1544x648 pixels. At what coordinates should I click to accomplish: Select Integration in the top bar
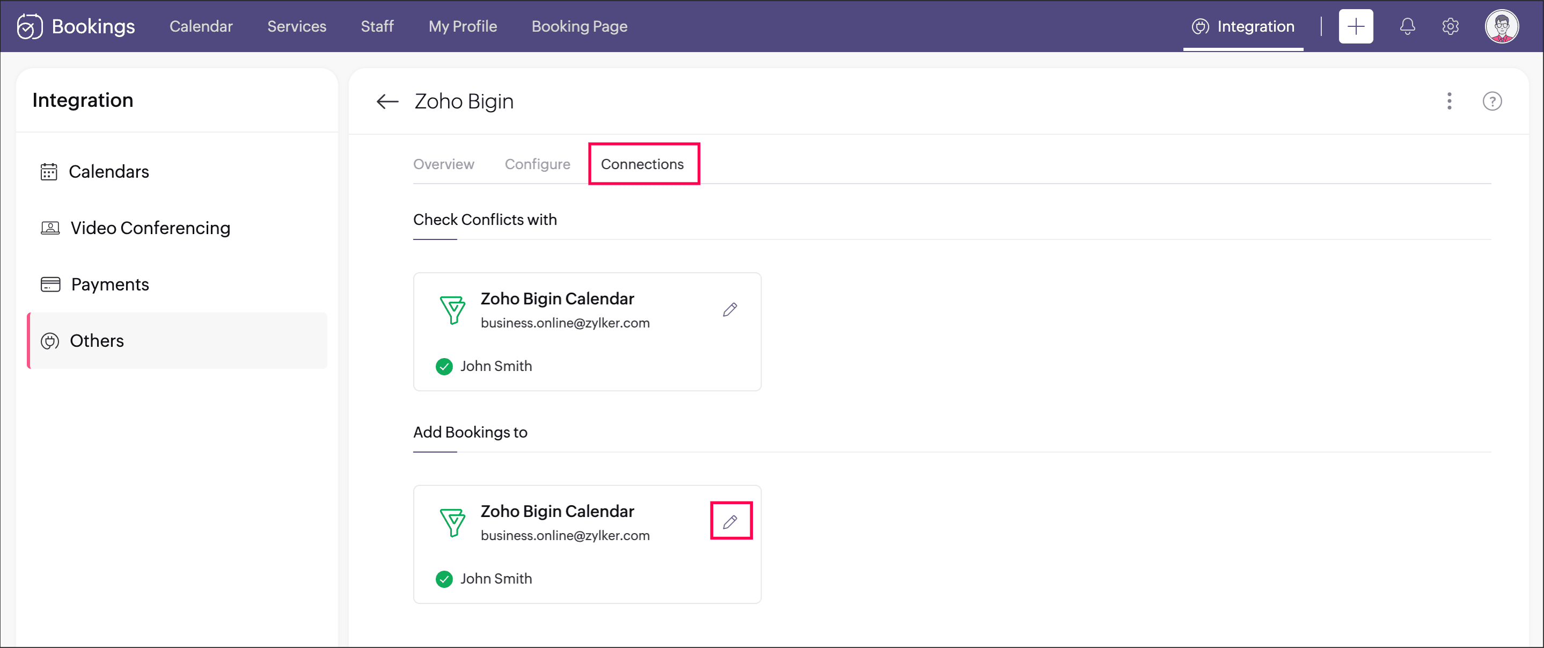pos(1243,26)
